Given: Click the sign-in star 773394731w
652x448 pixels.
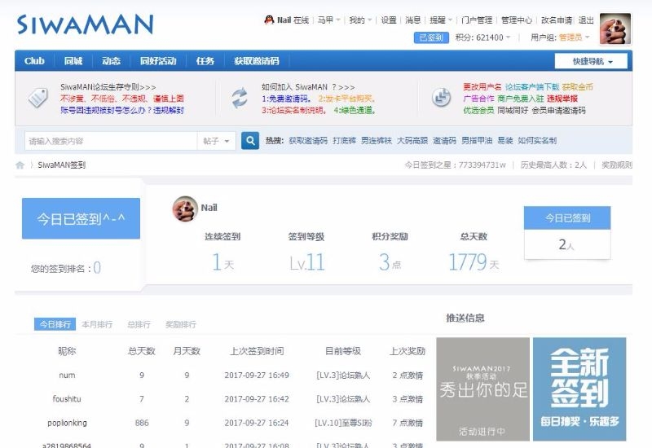Looking at the screenshot, I should [482, 165].
